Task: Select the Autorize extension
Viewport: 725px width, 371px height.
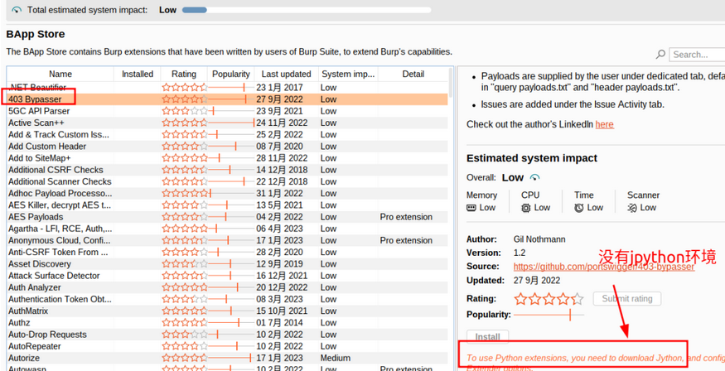Action: (227, 358)
